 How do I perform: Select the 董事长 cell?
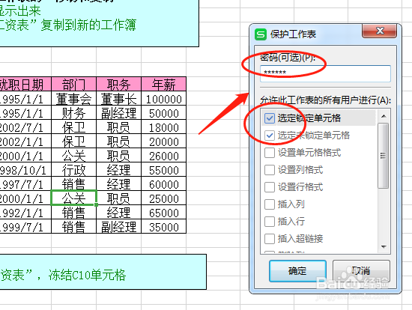point(119,99)
